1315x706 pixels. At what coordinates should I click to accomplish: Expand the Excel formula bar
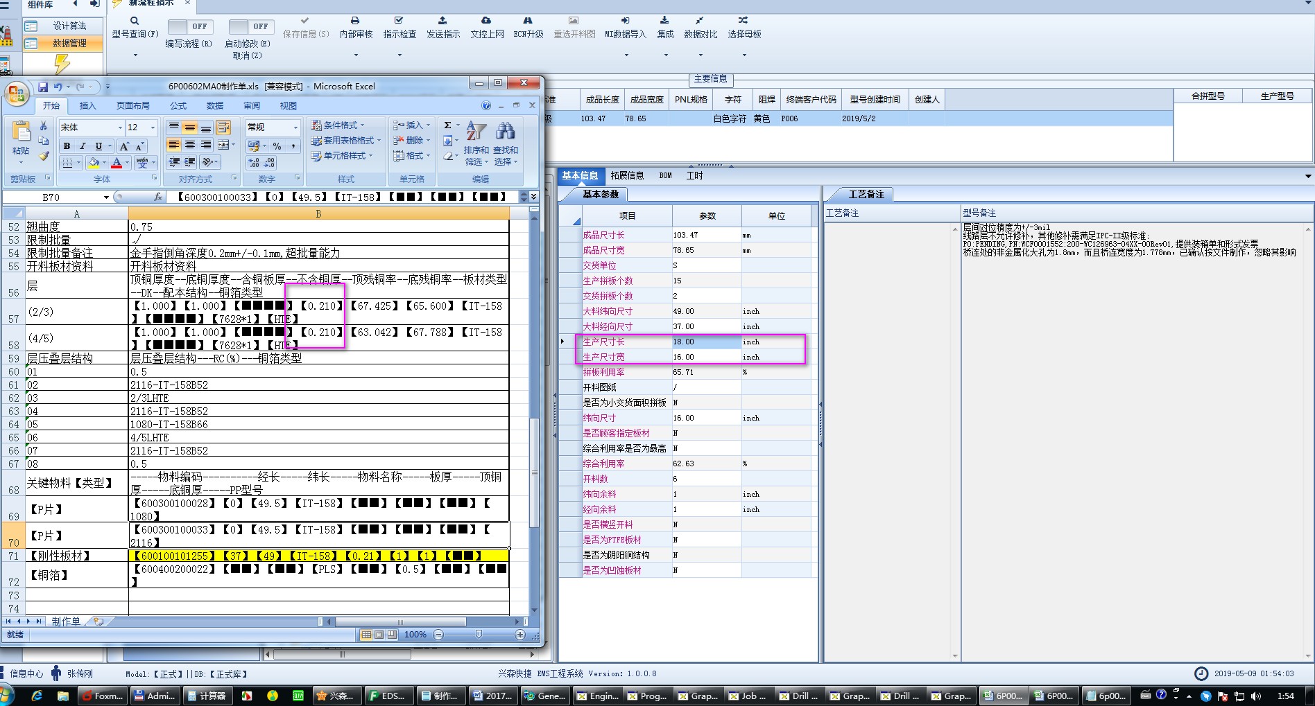tap(533, 197)
